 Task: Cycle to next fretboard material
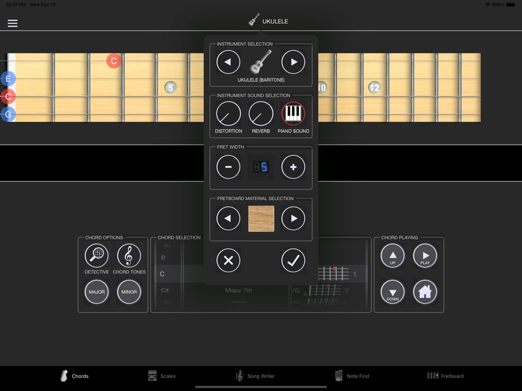click(293, 218)
